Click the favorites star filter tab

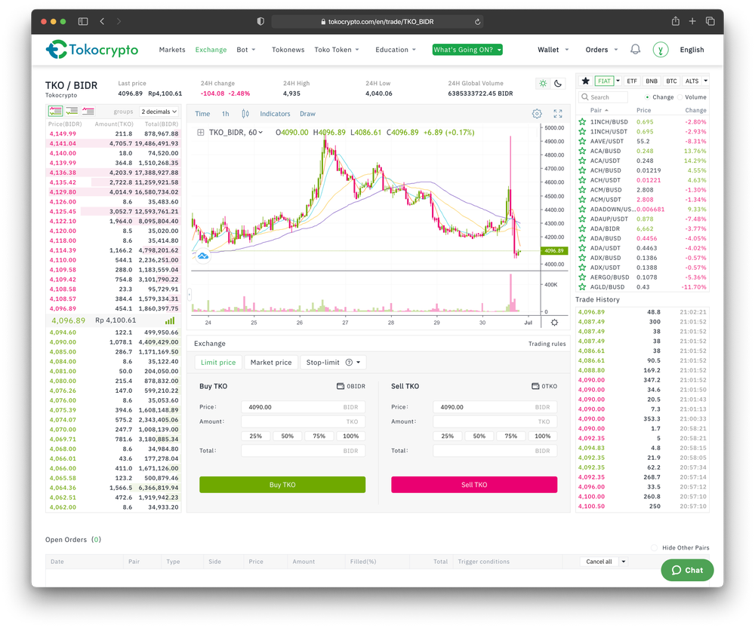coord(585,81)
